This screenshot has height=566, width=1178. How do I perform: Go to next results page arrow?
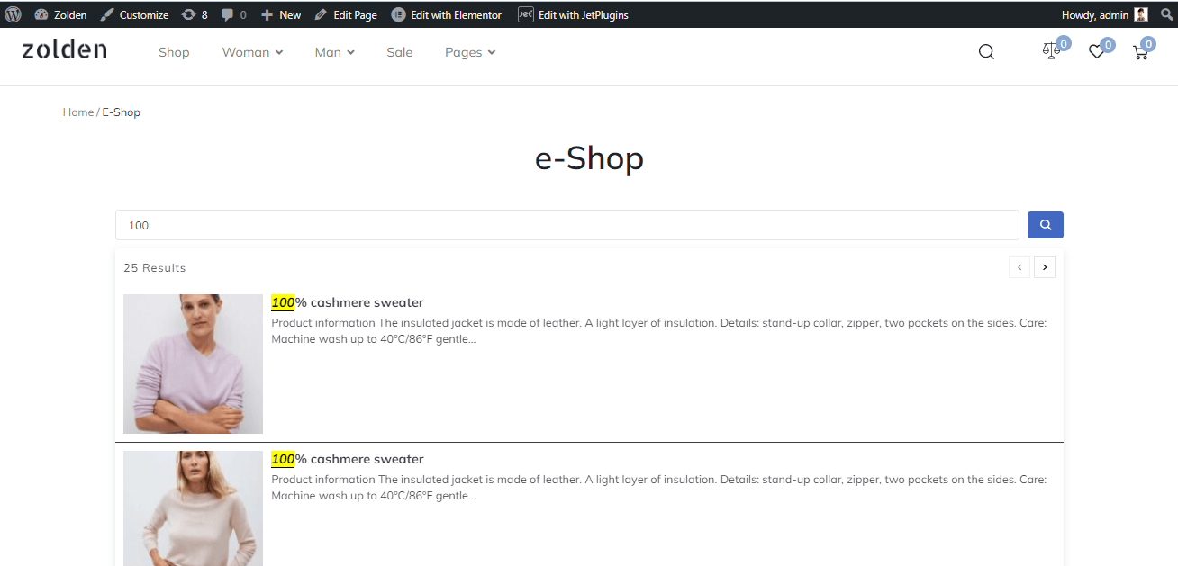point(1045,267)
